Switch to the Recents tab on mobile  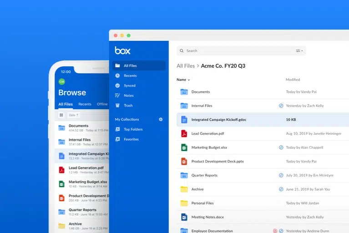[85, 104]
